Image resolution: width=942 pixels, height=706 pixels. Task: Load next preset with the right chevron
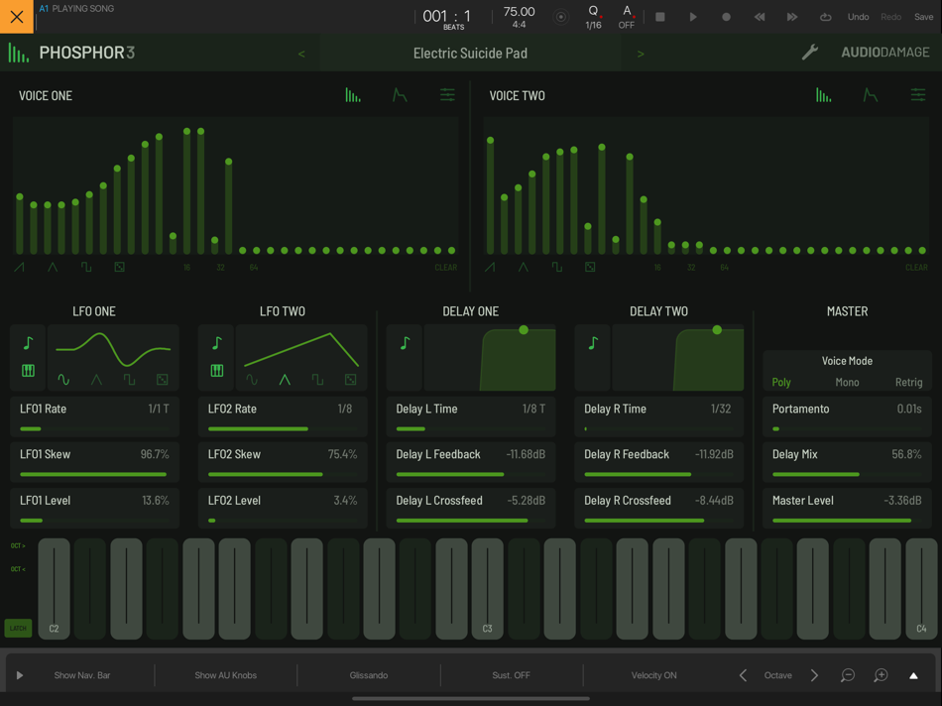click(x=641, y=54)
